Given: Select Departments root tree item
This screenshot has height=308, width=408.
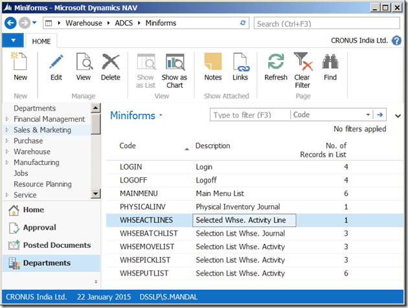Looking at the screenshot, I should pos(34,108).
